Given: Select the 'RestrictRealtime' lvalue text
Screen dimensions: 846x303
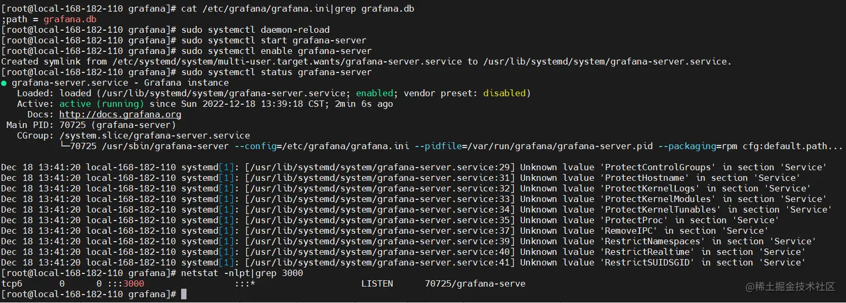Looking at the screenshot, I should click(647, 252).
